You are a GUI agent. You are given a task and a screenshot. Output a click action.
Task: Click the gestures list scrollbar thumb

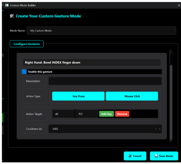pyautogui.click(x=171, y=59)
